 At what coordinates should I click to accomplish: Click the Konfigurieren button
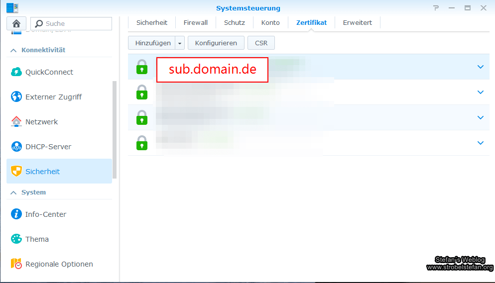(216, 43)
